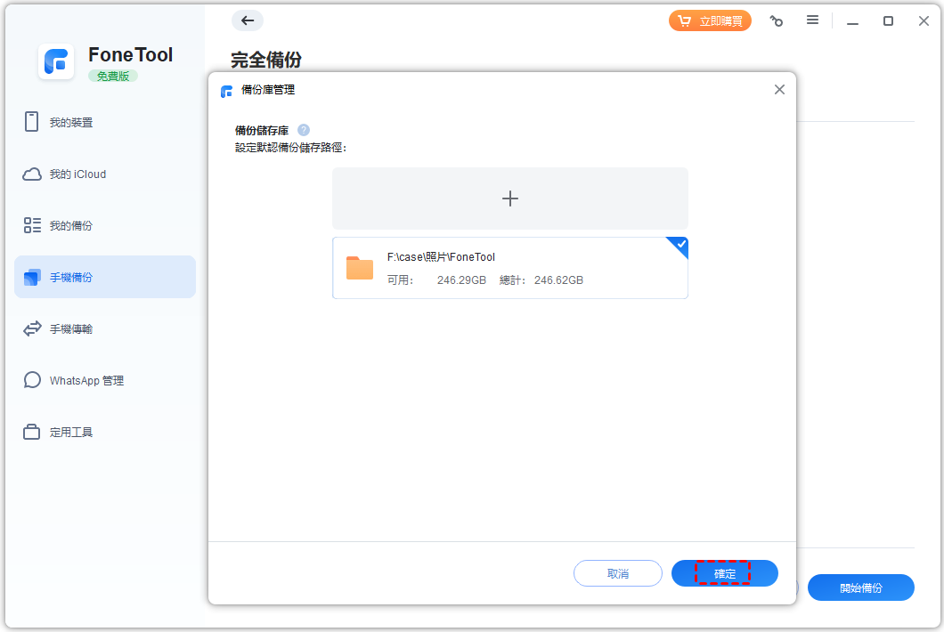Click the help question mark icon
944x632 pixels.
click(x=304, y=130)
